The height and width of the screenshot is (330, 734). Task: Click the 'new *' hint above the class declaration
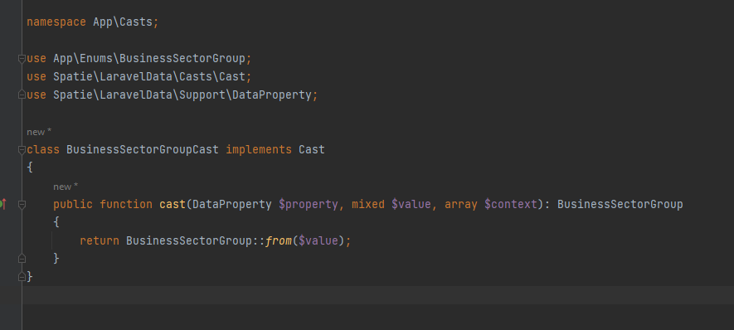39,132
